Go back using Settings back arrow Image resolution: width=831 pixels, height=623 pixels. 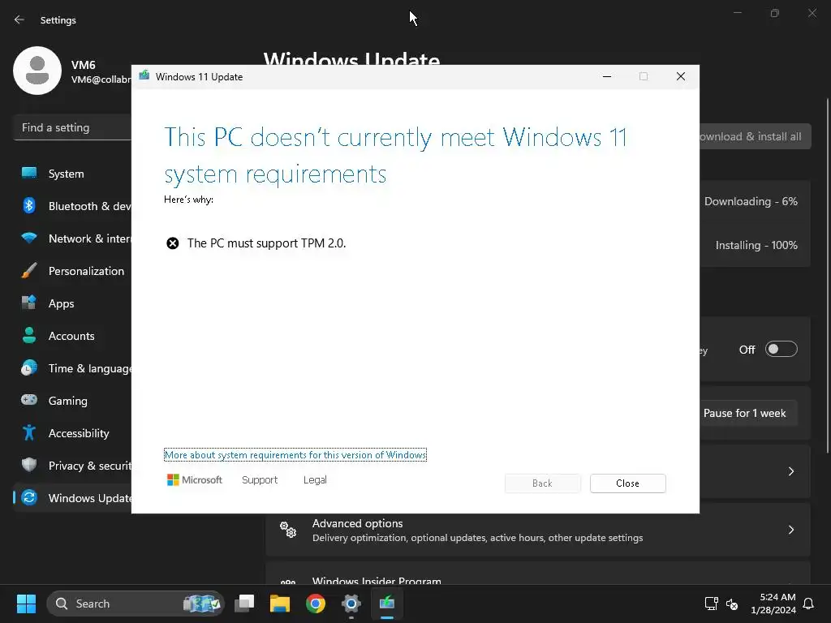tap(19, 19)
